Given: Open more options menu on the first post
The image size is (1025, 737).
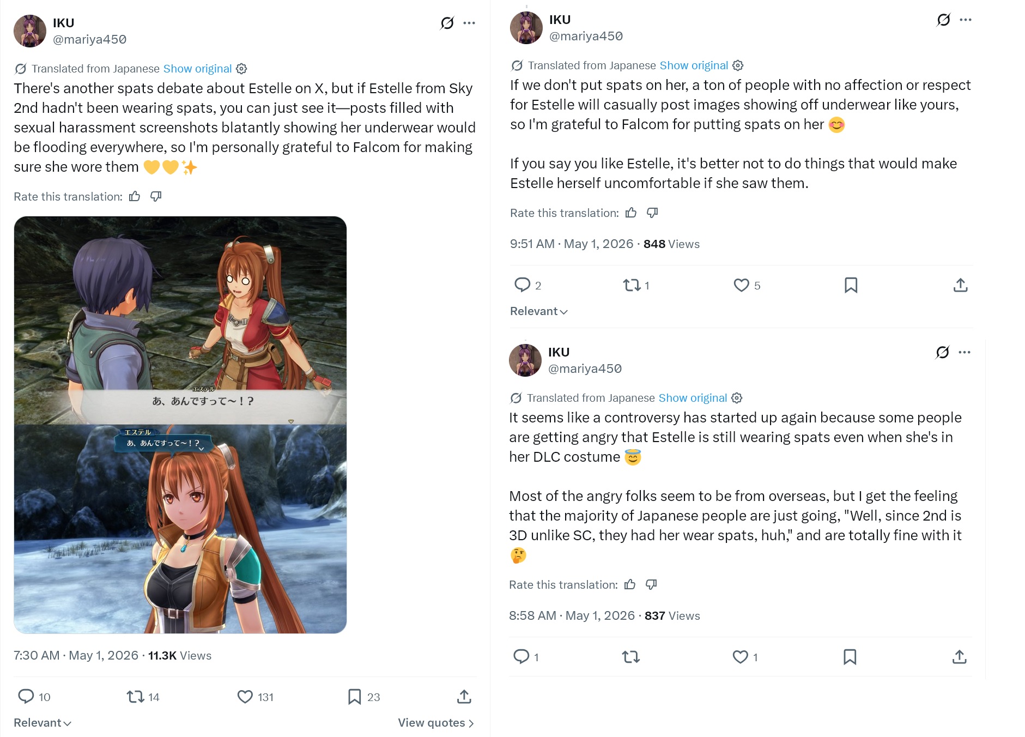Looking at the screenshot, I should pyautogui.click(x=469, y=23).
